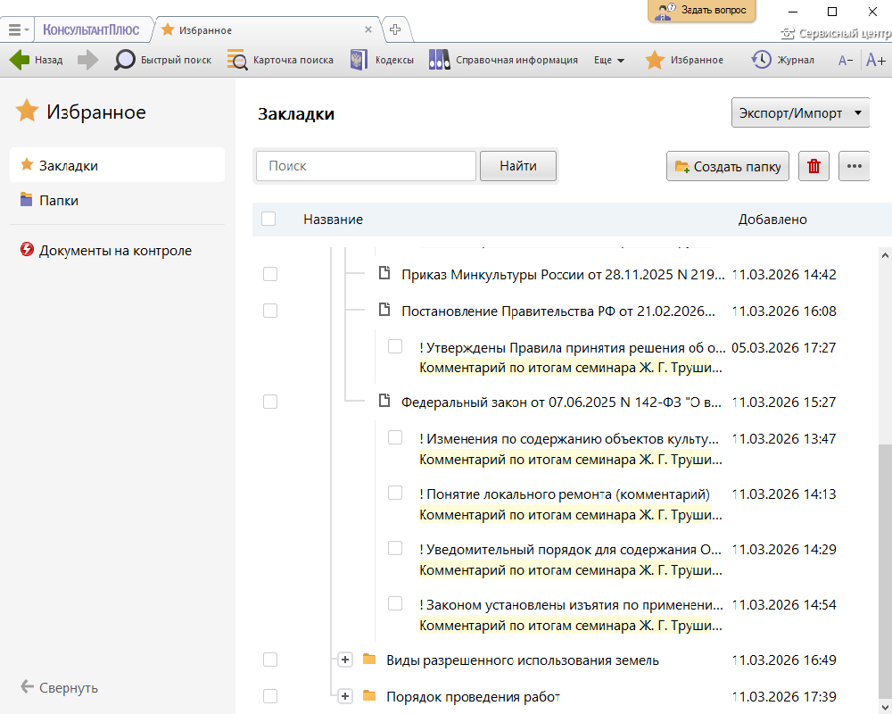Click the Найти search button
892x714 pixels.
[518, 166]
